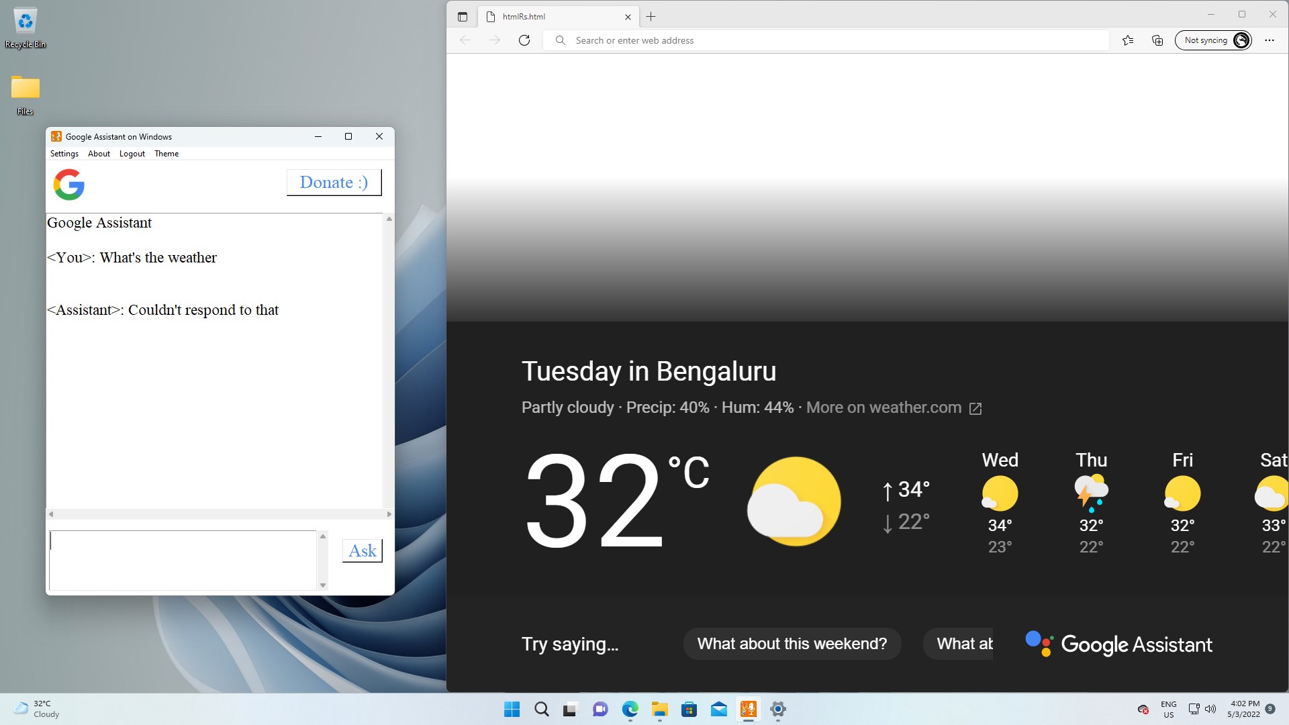Open the browser tab actions menu icon

click(x=463, y=17)
